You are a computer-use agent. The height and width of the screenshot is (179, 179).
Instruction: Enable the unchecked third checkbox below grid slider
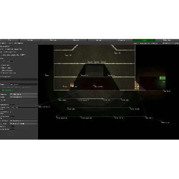(1, 70)
